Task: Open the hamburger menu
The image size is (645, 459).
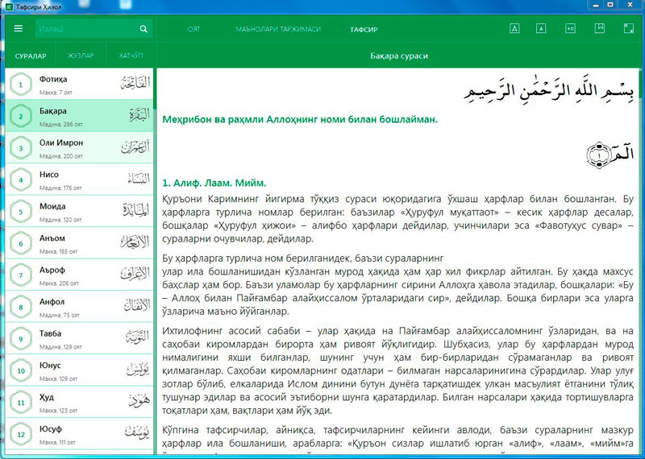Action: [18, 29]
